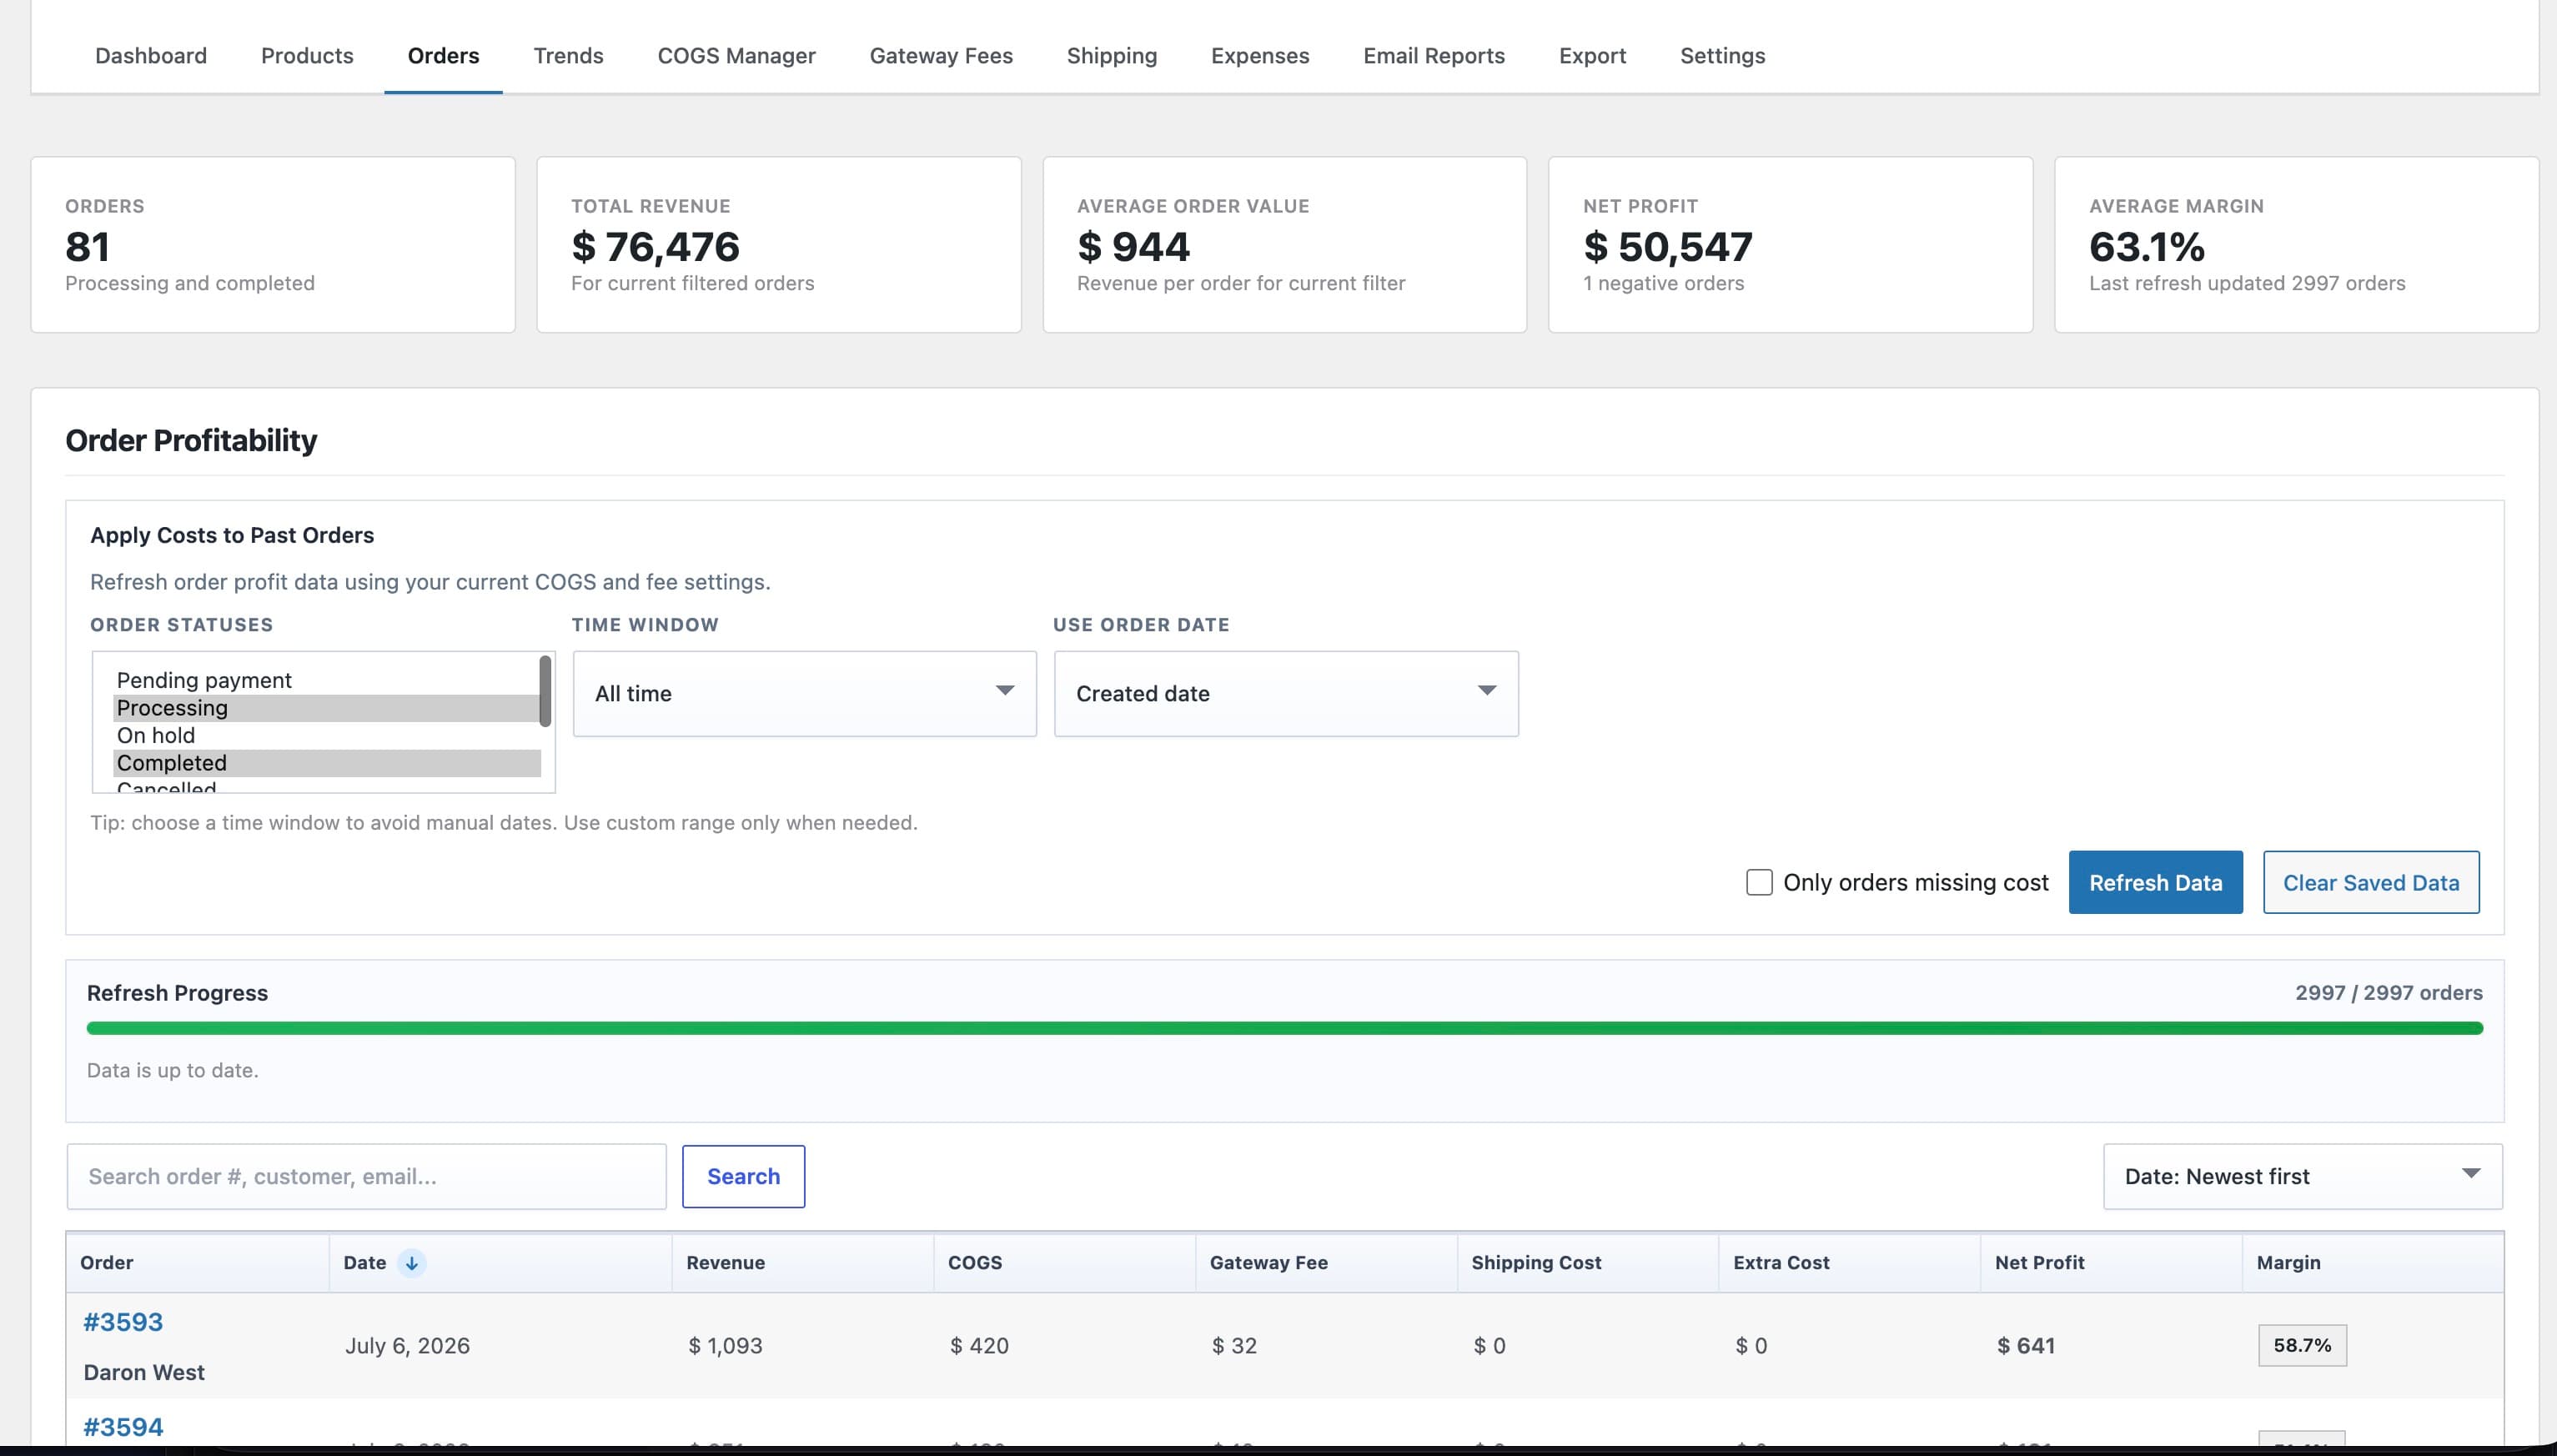The height and width of the screenshot is (1456, 2557).
Task: Focus the order search input field
Action: pyautogui.click(x=366, y=1176)
